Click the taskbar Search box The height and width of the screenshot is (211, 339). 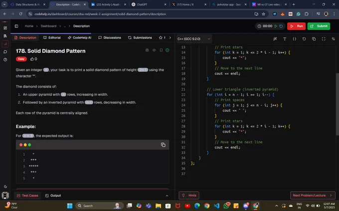(x=99, y=206)
